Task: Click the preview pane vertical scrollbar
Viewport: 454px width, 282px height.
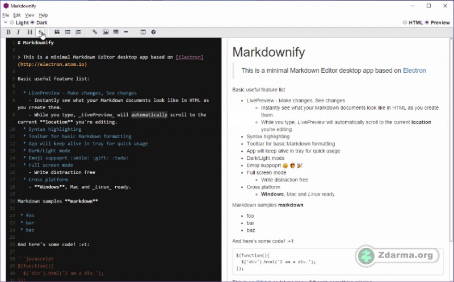Action: [451, 139]
